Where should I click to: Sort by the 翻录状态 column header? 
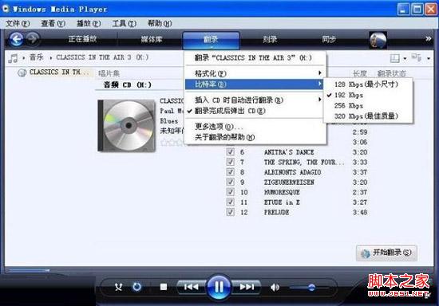(392, 73)
